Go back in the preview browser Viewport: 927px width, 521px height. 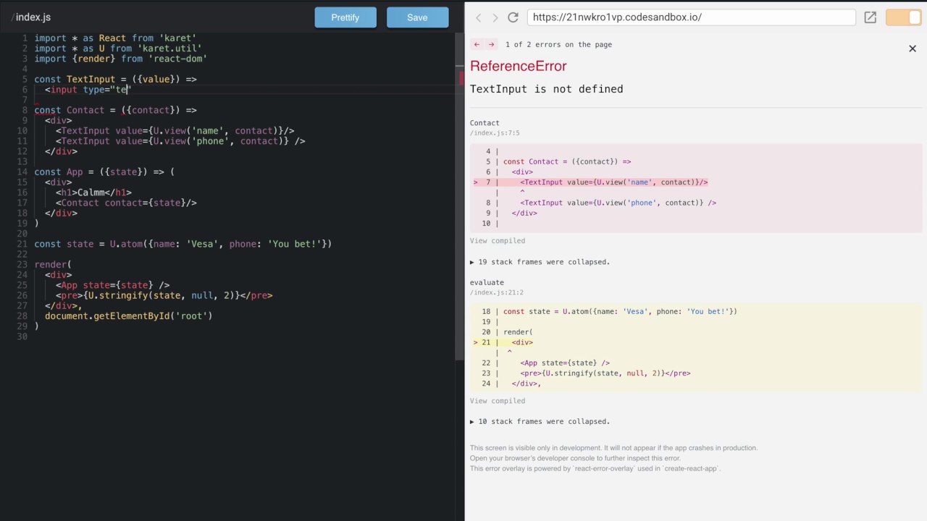pyautogui.click(x=479, y=17)
